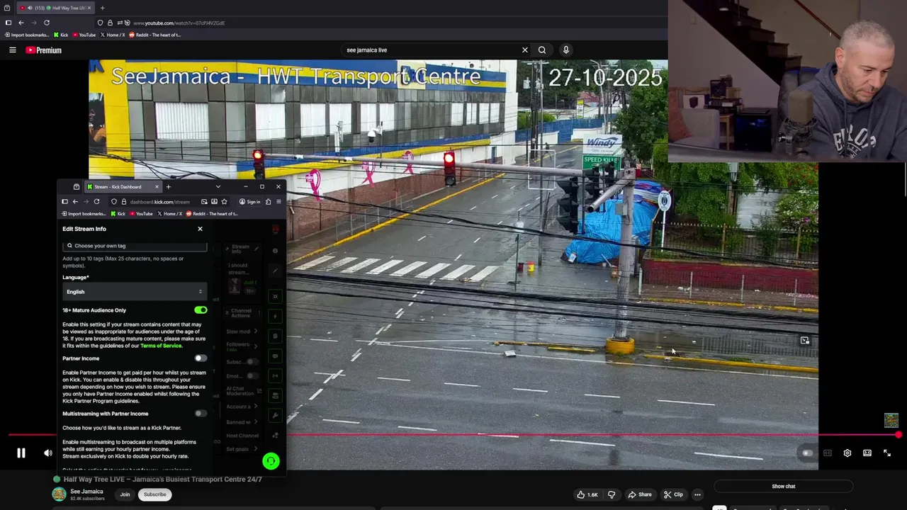907x510 pixels.
Task: Open tab list dropdown in Kick window
Action: tap(218, 187)
